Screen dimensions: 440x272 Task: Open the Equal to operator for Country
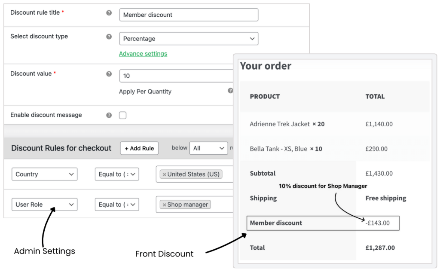click(116, 174)
